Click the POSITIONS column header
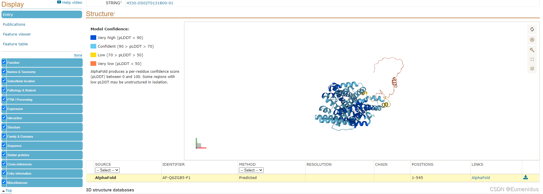 422,165
